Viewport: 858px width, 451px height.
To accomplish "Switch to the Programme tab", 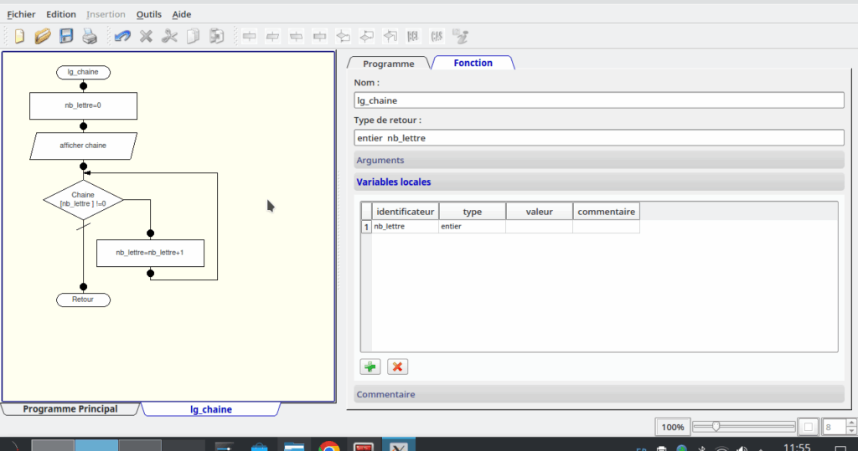I will tap(388, 64).
